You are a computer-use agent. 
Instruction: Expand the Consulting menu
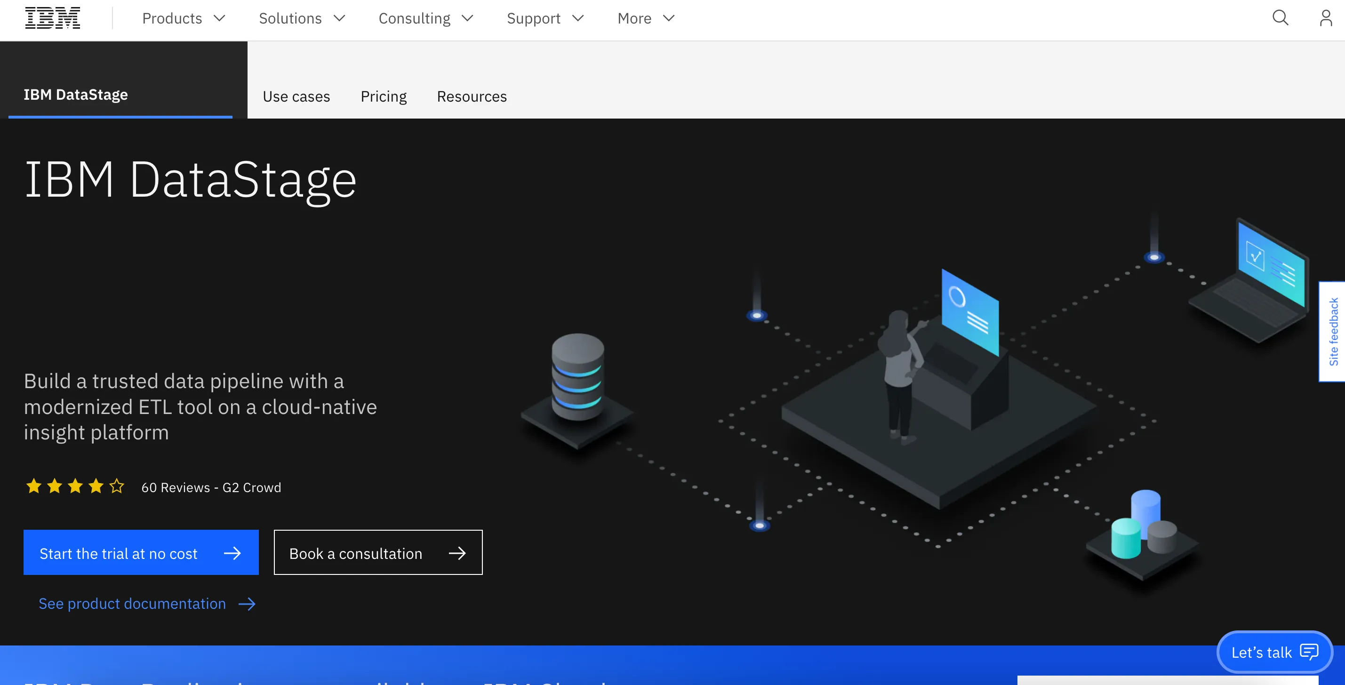tap(426, 18)
